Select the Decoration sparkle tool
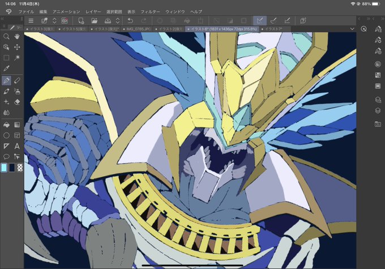The width and height of the screenshot is (385, 269). click(6, 102)
